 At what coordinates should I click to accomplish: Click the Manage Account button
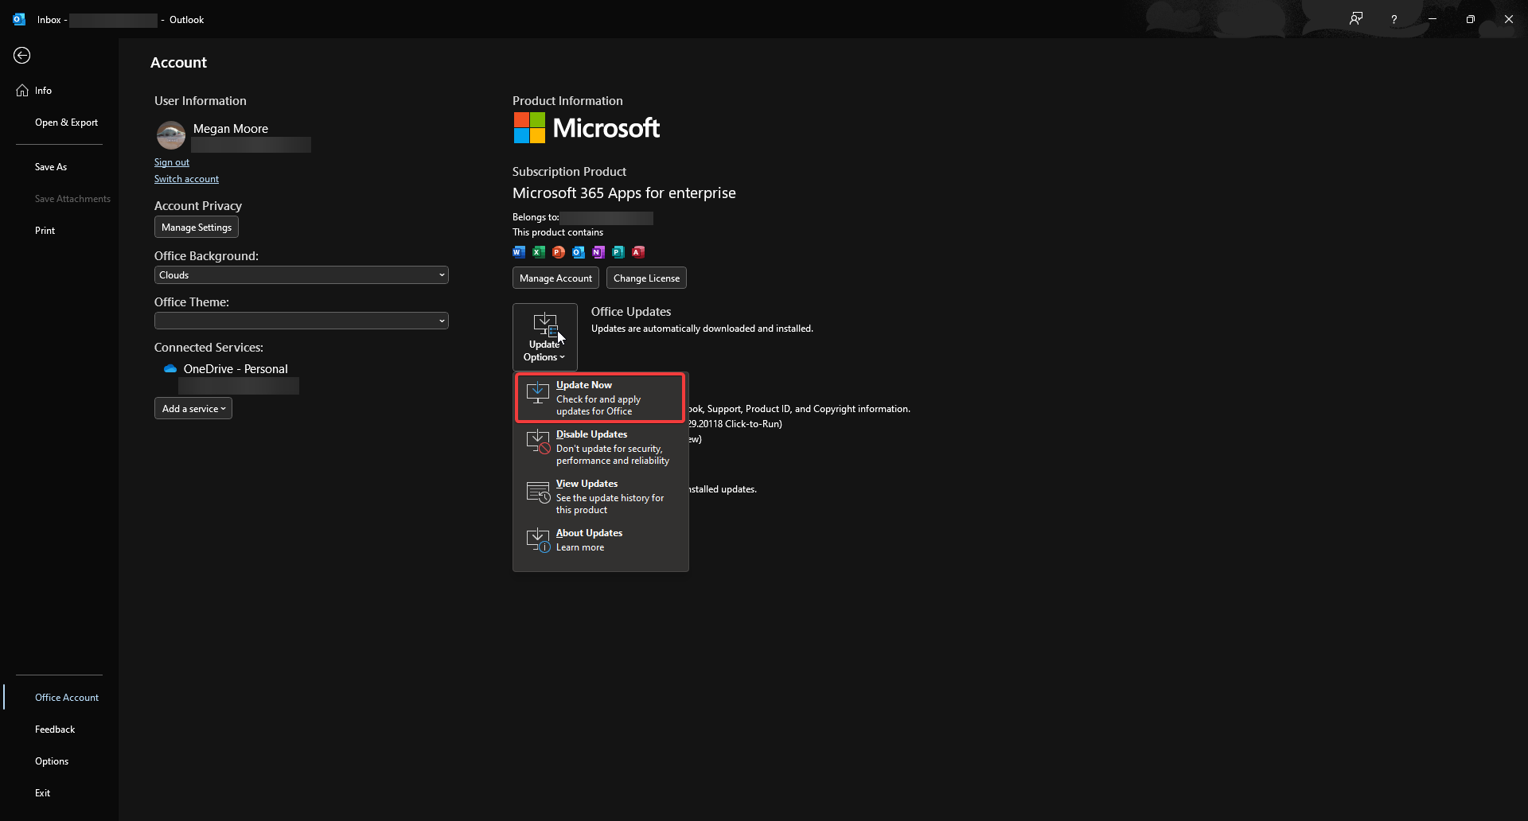pyautogui.click(x=555, y=278)
